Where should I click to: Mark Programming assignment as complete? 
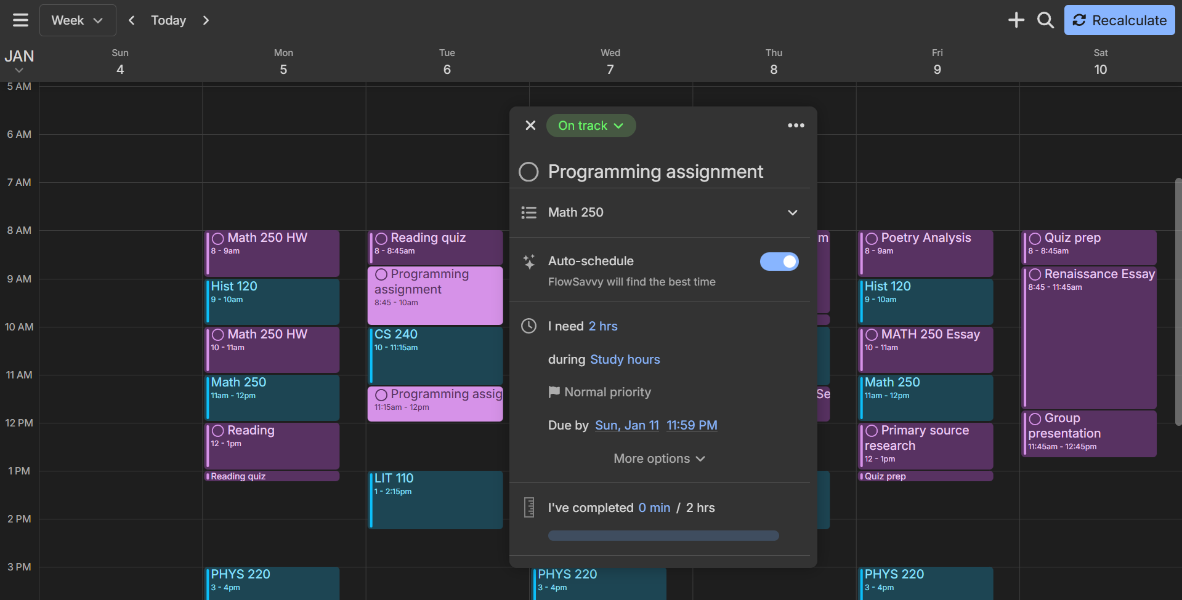(528, 172)
